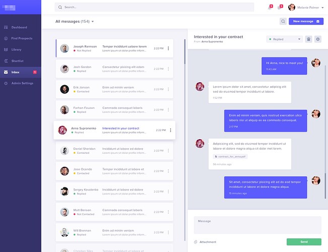This screenshot has height=252, width=328.
Task: Go to Find Prospects in the sidebar
Action: (x=21, y=38)
